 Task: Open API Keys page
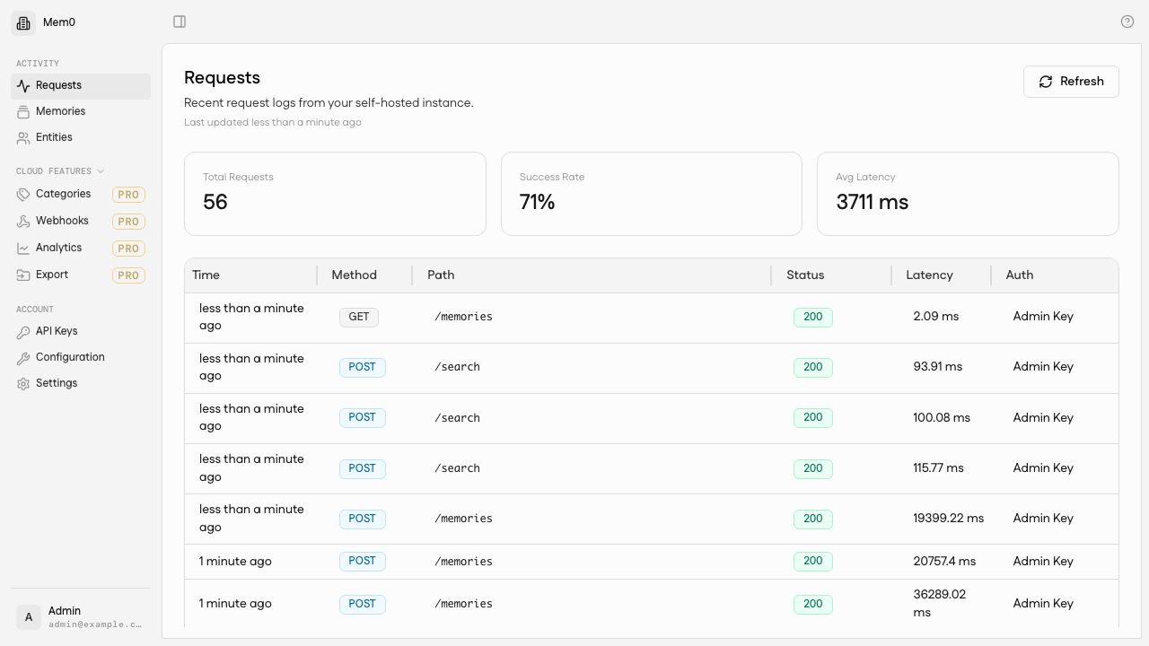pyautogui.click(x=81, y=331)
